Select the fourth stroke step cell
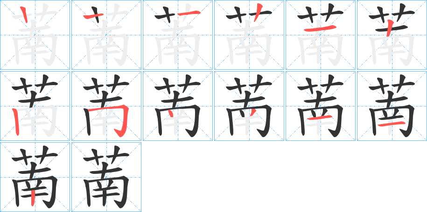The image size is (427, 212). (x=249, y=35)
